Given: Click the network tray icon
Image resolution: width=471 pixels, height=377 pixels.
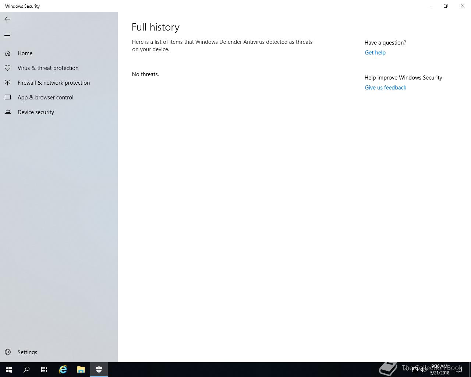Looking at the screenshot, I should click(x=414, y=370).
